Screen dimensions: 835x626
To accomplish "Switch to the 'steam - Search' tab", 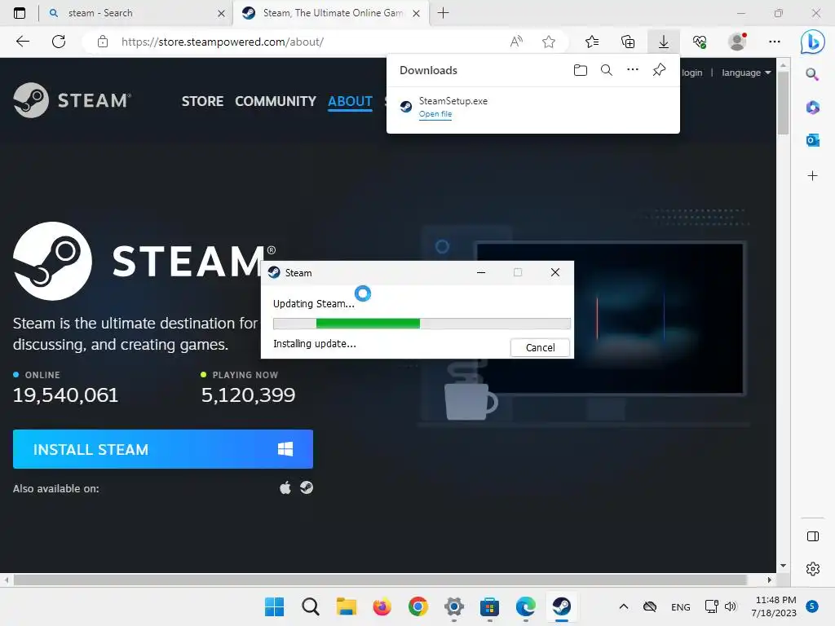I will (x=136, y=13).
